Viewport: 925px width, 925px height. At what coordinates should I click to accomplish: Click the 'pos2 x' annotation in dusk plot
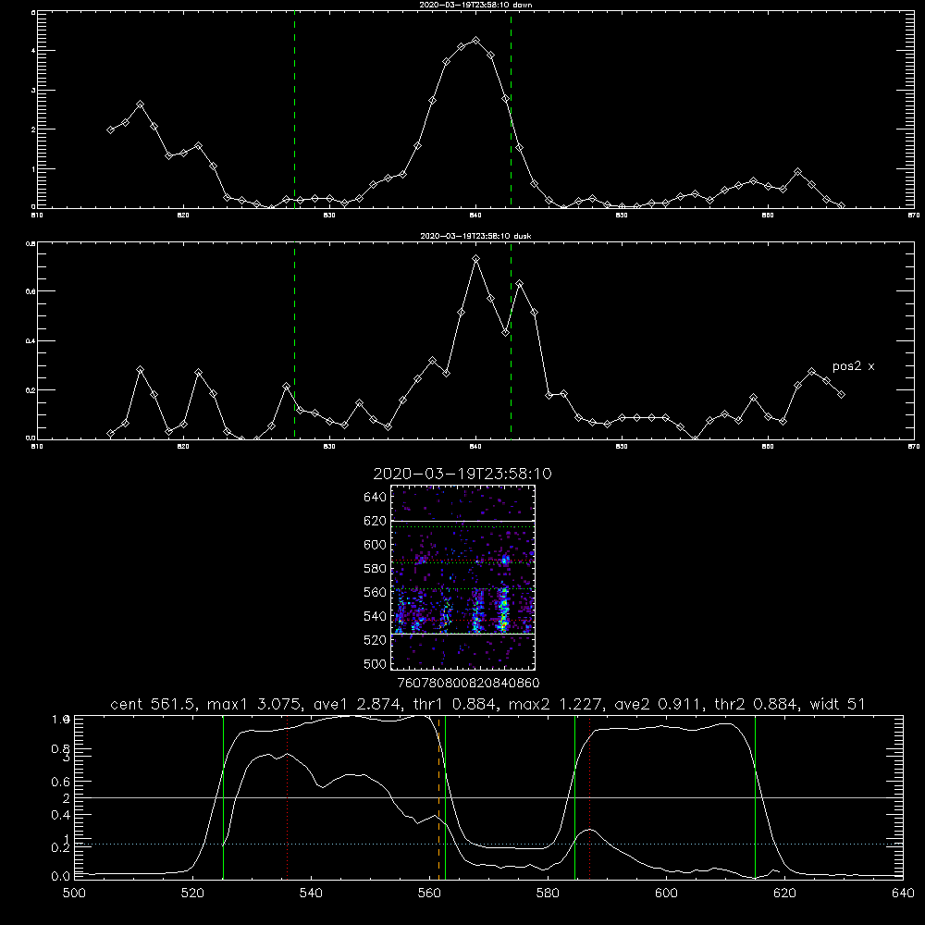[853, 366]
